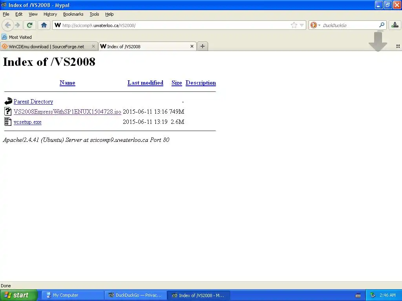Viewport: 402px width, 301px height.
Task: Sort the listing by Size
Action: (x=177, y=83)
